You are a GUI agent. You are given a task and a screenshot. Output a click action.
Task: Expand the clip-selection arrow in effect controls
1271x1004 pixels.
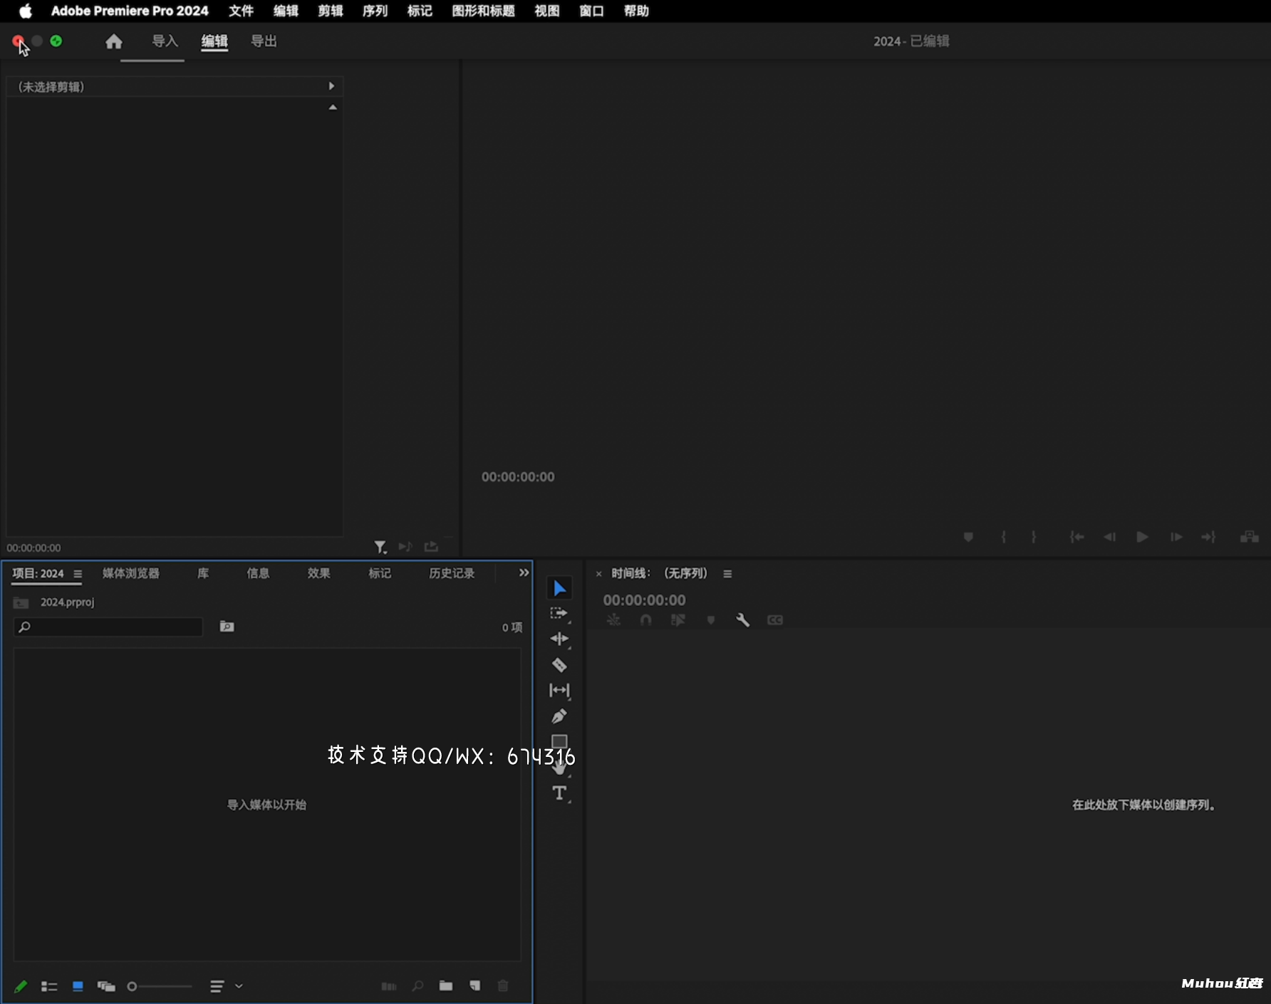(331, 86)
